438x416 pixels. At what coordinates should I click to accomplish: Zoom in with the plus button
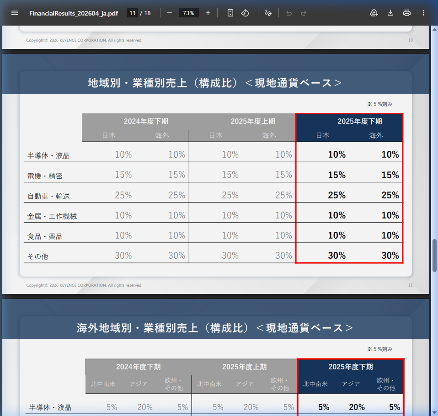208,13
